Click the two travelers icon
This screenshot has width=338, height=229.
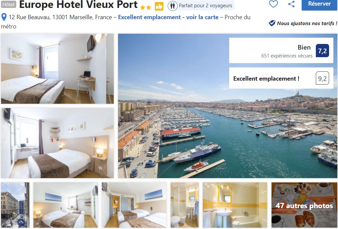[172, 6]
